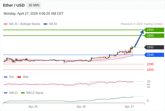Click the 'MACD Signal' legend label

[35, 93]
